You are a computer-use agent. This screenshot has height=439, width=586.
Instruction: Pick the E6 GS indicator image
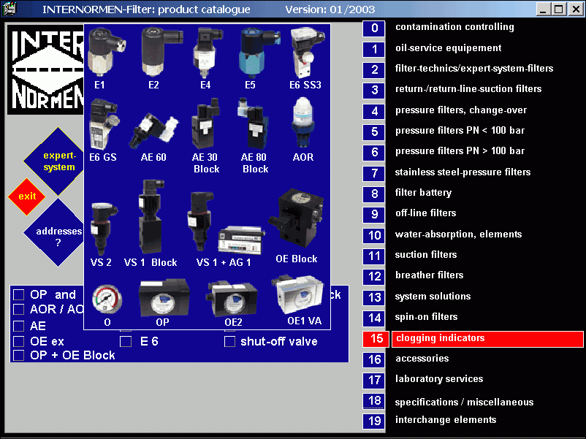(104, 124)
